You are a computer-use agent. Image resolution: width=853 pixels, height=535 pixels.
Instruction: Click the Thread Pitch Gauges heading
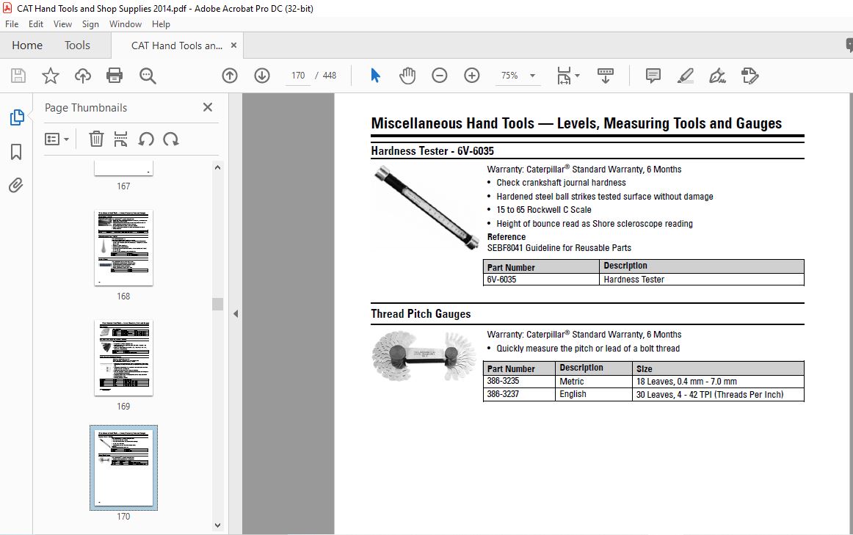coord(421,313)
